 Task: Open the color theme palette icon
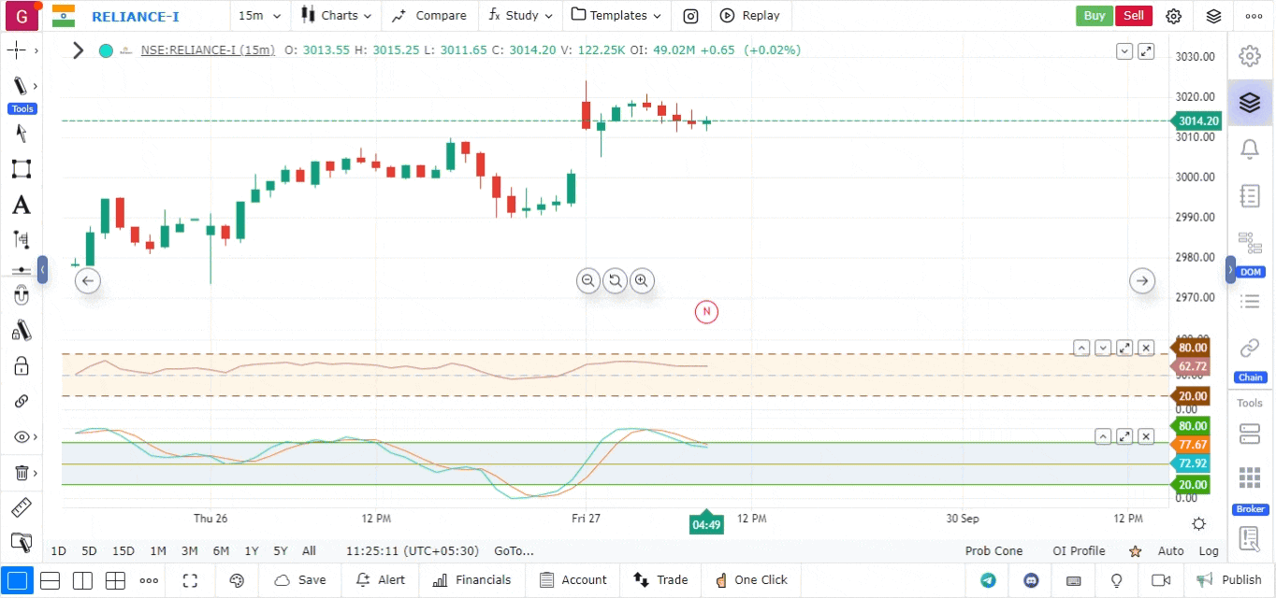click(237, 580)
